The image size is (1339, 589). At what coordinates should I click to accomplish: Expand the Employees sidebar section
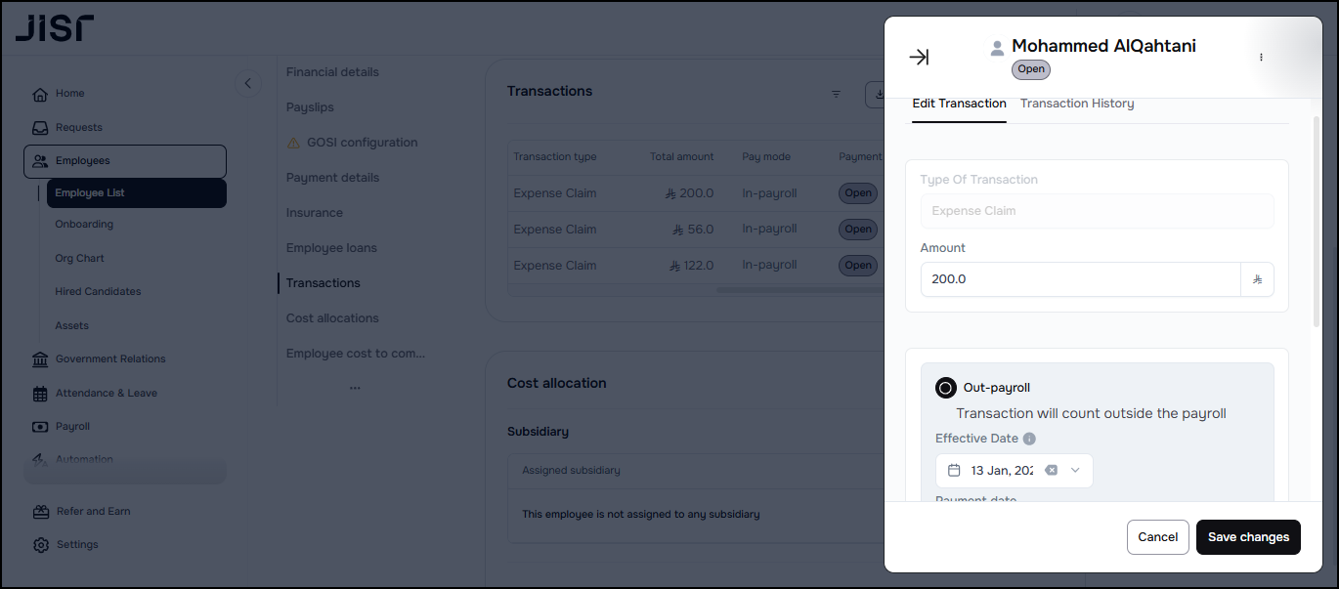pos(125,161)
